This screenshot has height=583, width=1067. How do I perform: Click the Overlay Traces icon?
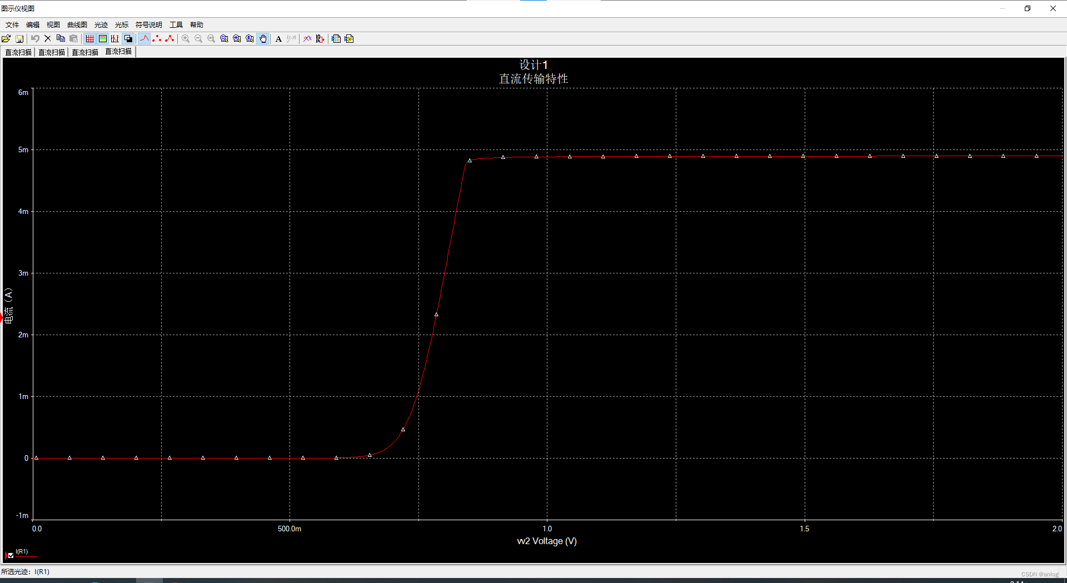(x=307, y=39)
